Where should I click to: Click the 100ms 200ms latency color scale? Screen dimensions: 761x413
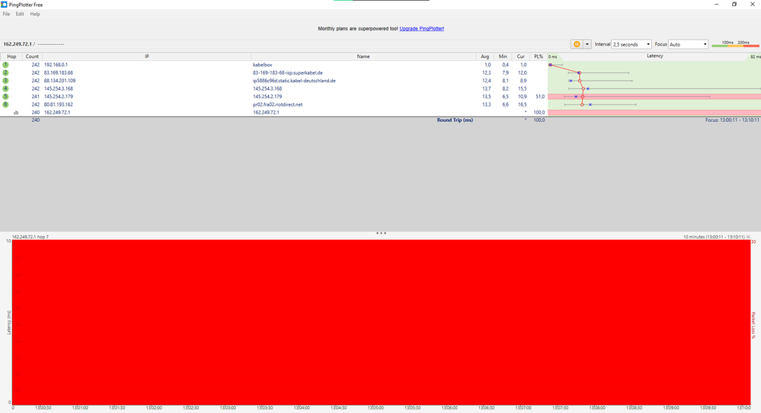(735, 44)
